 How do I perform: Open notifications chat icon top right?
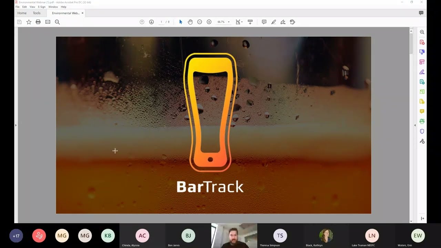pyautogui.click(x=421, y=13)
